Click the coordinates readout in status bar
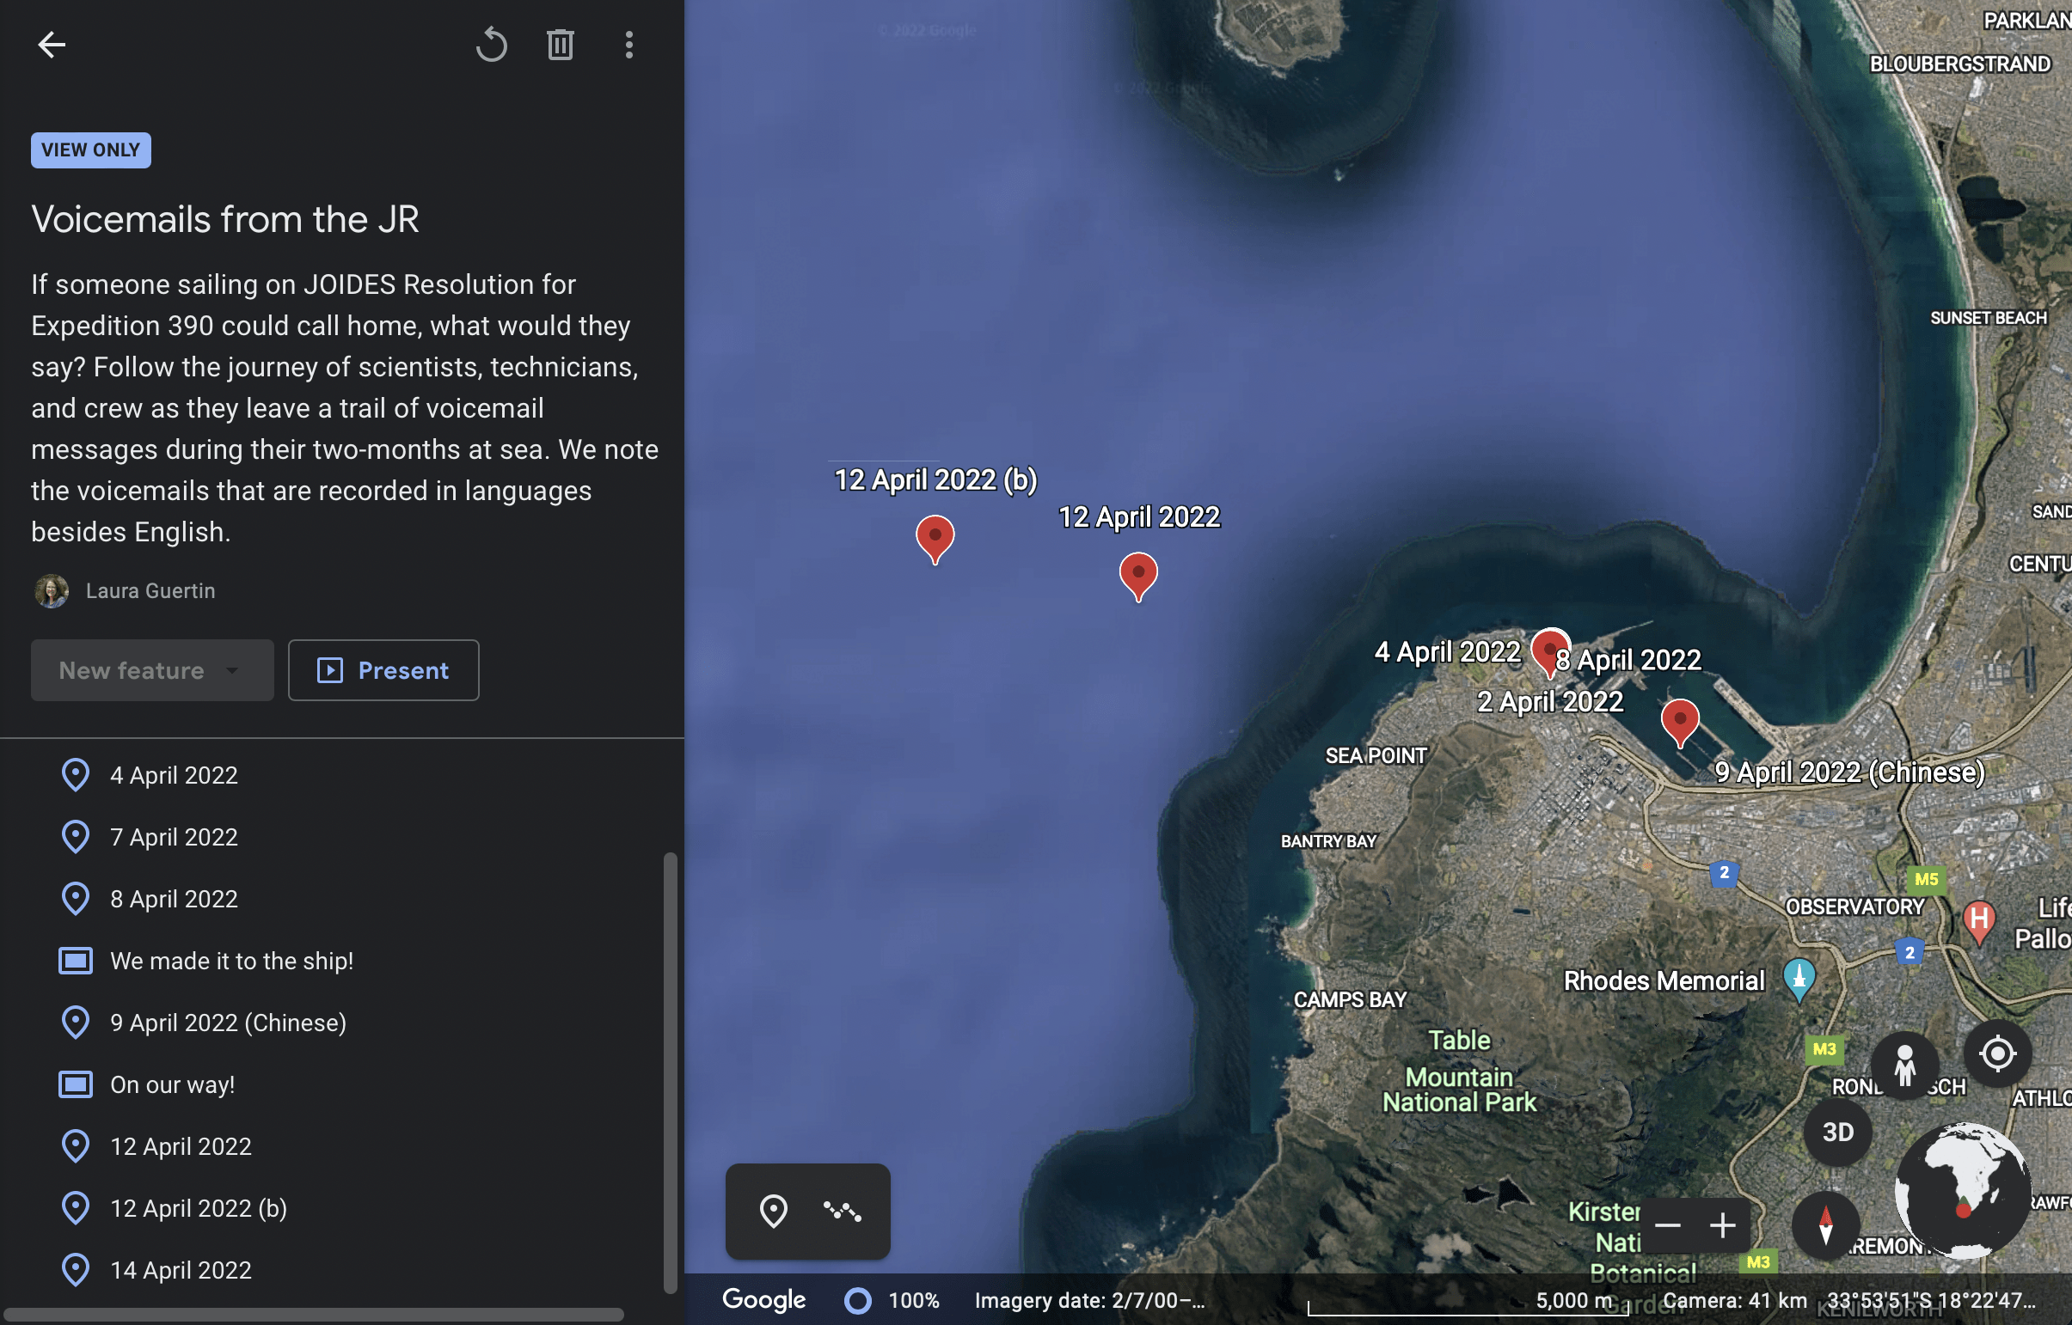 point(1931,1300)
